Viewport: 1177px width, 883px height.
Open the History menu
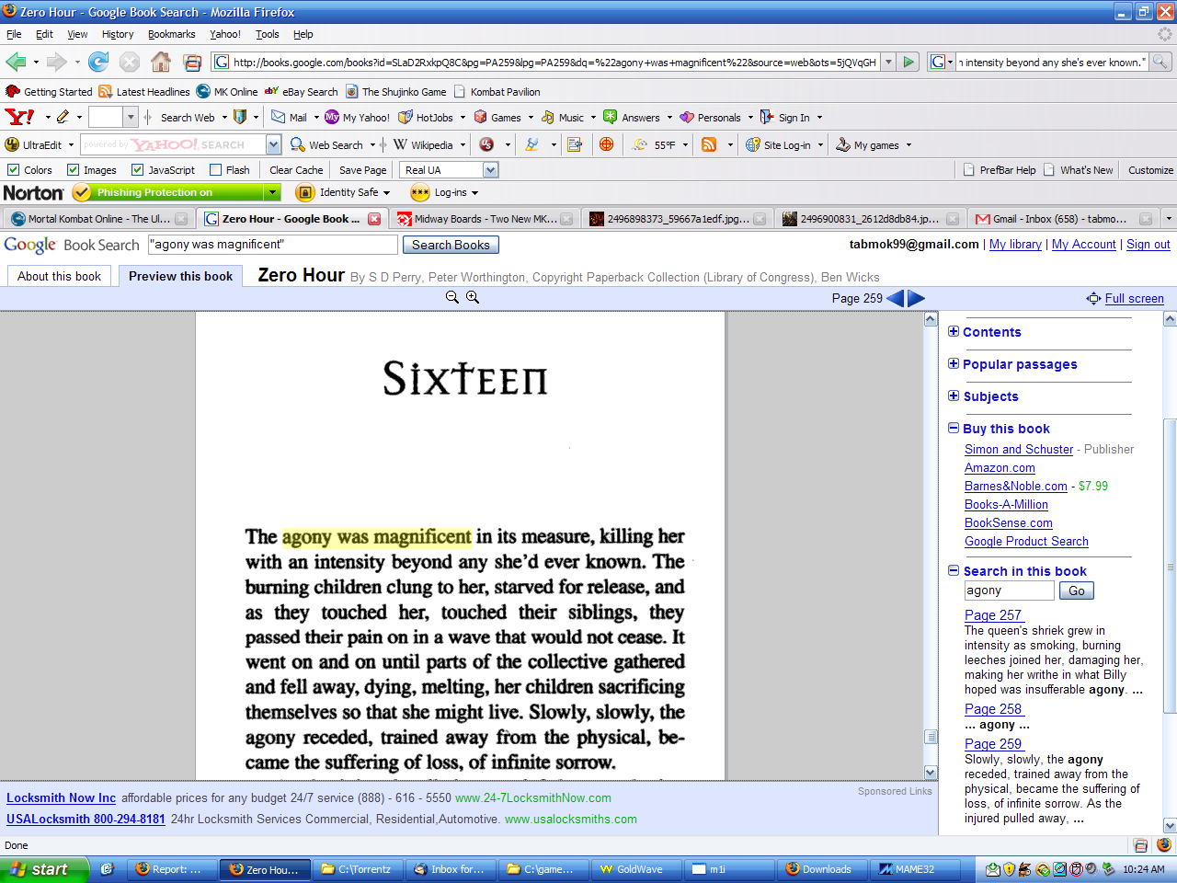click(x=118, y=34)
